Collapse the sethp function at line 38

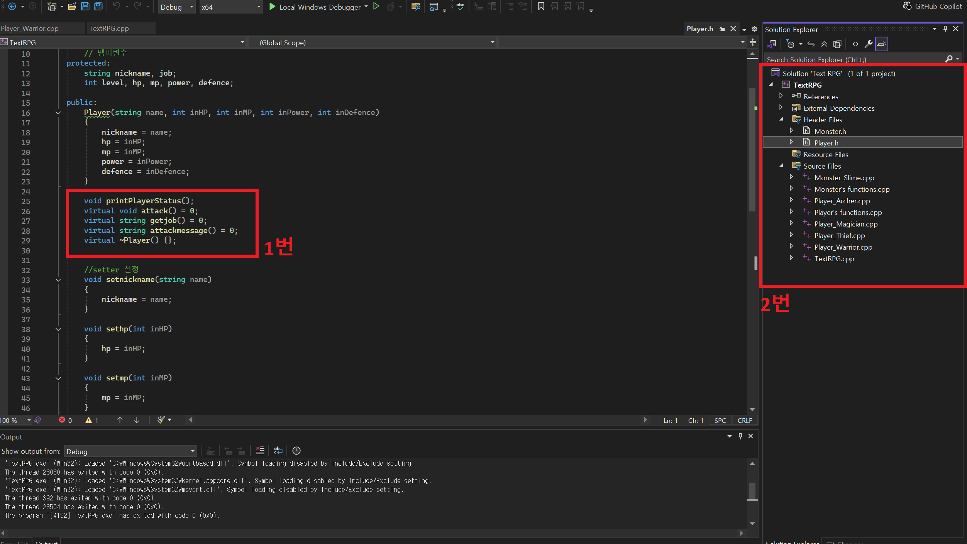(x=58, y=329)
